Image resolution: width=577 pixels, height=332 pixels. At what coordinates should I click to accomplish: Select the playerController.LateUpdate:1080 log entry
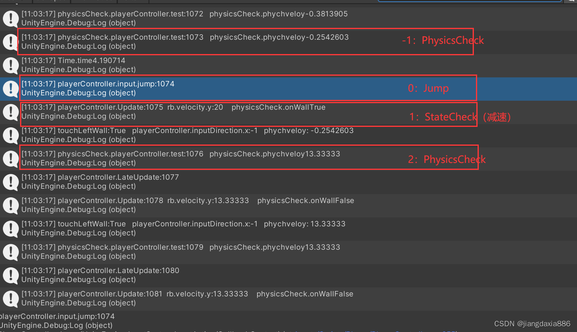click(288, 276)
